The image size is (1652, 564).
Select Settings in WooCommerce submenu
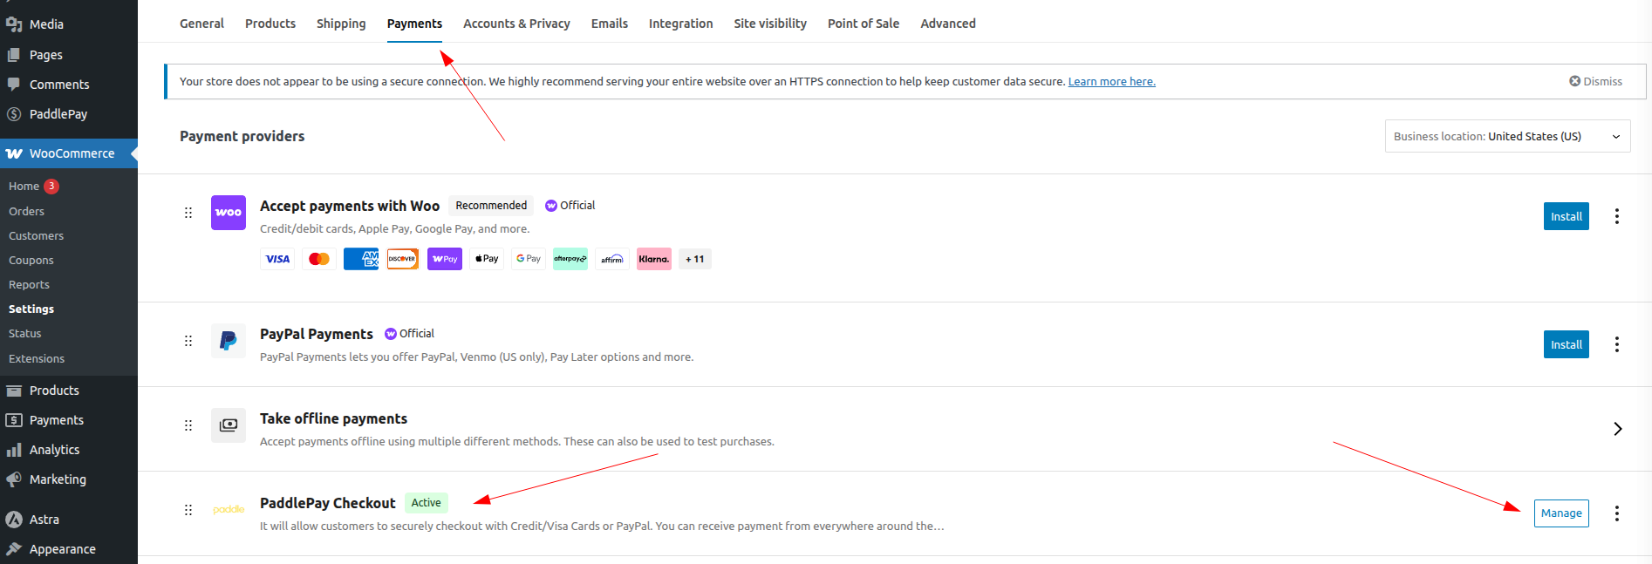tap(31, 309)
